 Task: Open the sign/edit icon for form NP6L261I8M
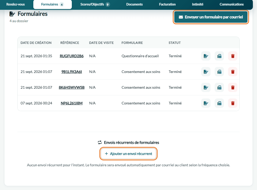(x=206, y=103)
